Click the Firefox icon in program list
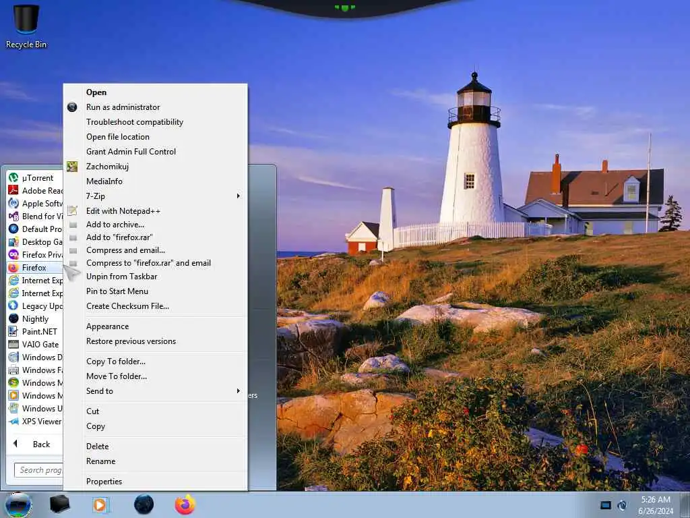Image resolution: width=690 pixels, height=518 pixels. pos(13,267)
